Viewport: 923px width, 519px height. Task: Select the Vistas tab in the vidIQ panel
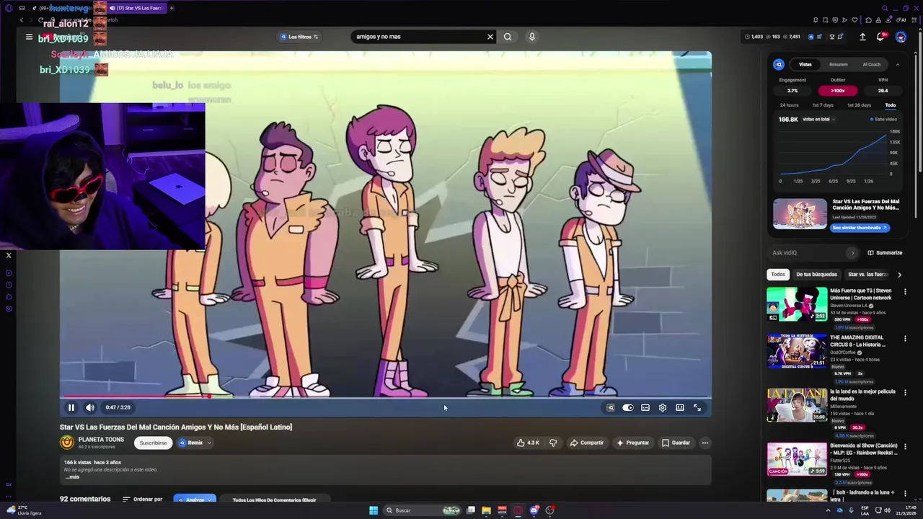(805, 64)
